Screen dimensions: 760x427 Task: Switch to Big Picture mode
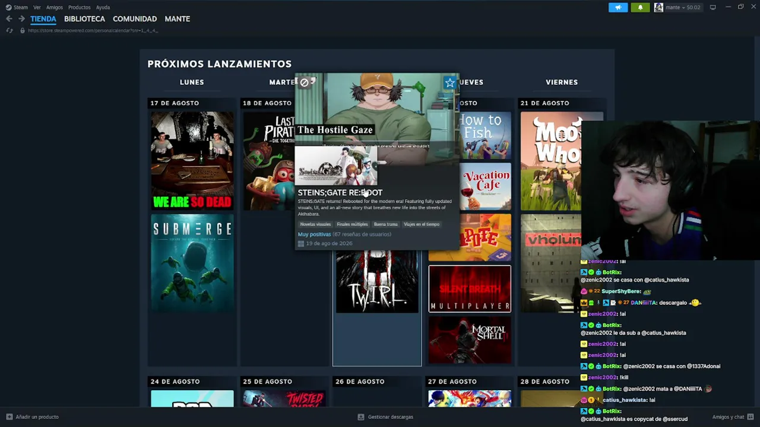tap(712, 7)
